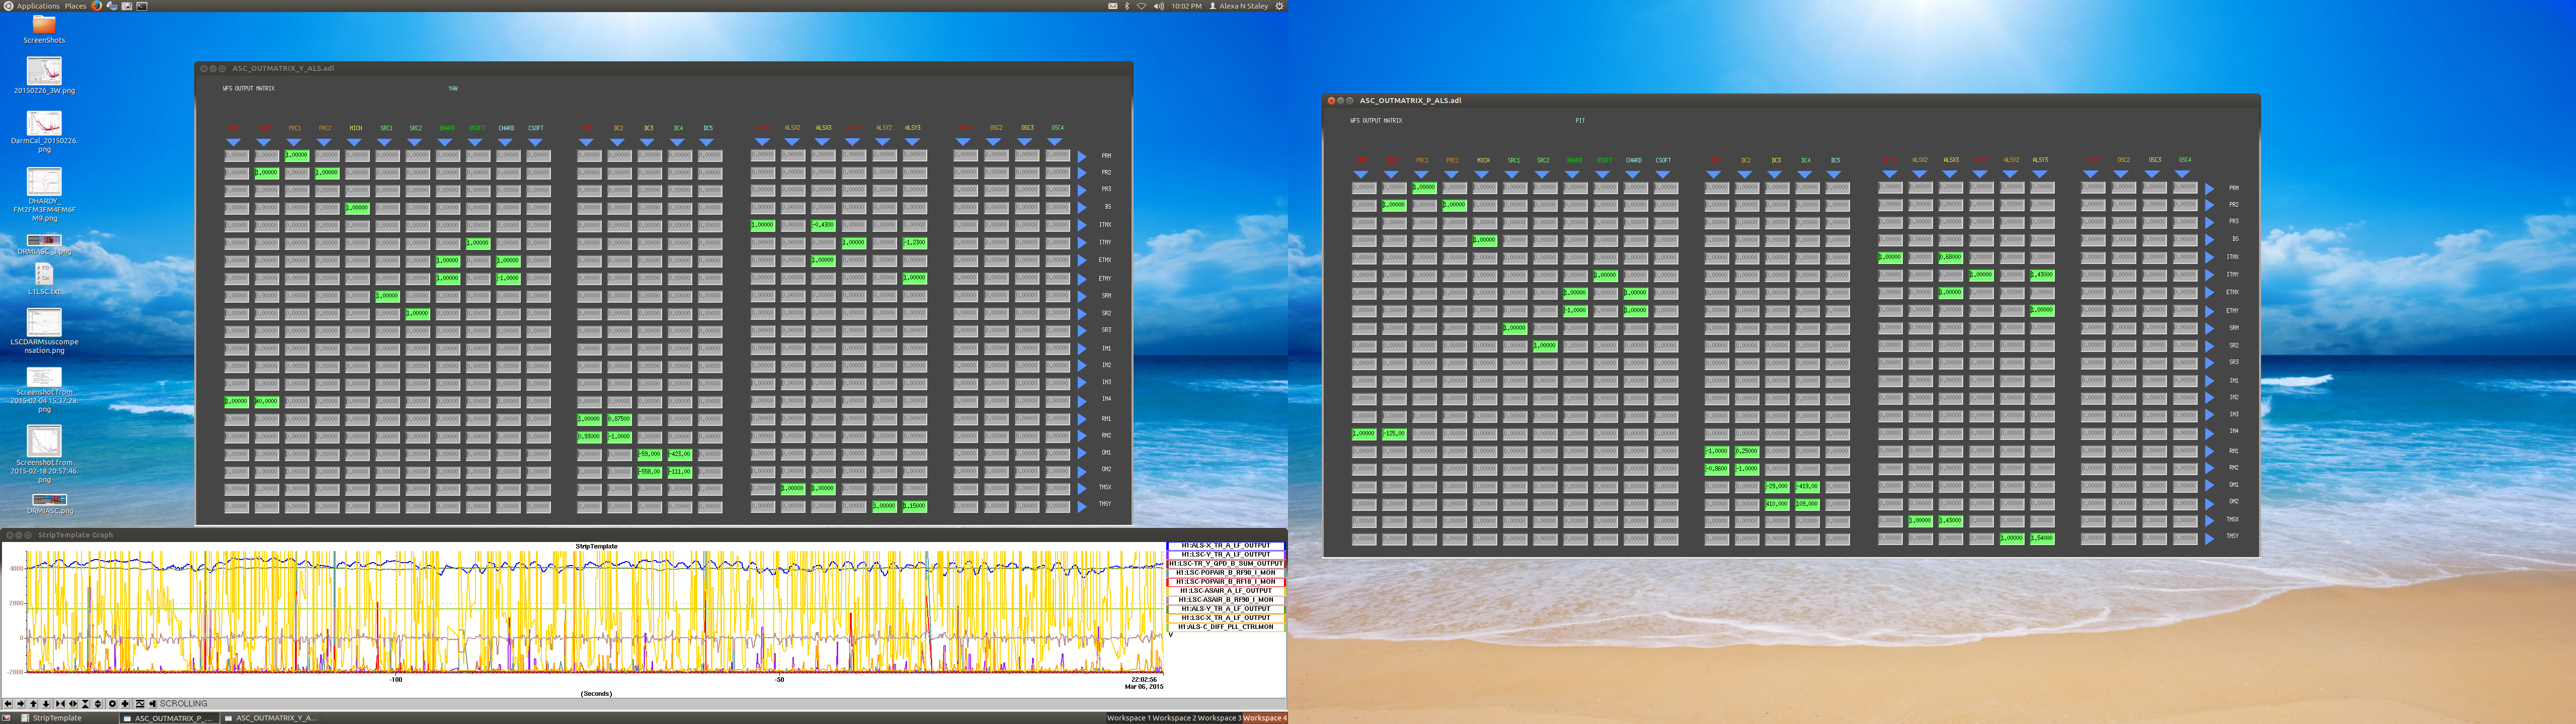This screenshot has height=724, width=2576.
Task: Select the 20150226_3W.png desktop file
Action: (x=44, y=75)
